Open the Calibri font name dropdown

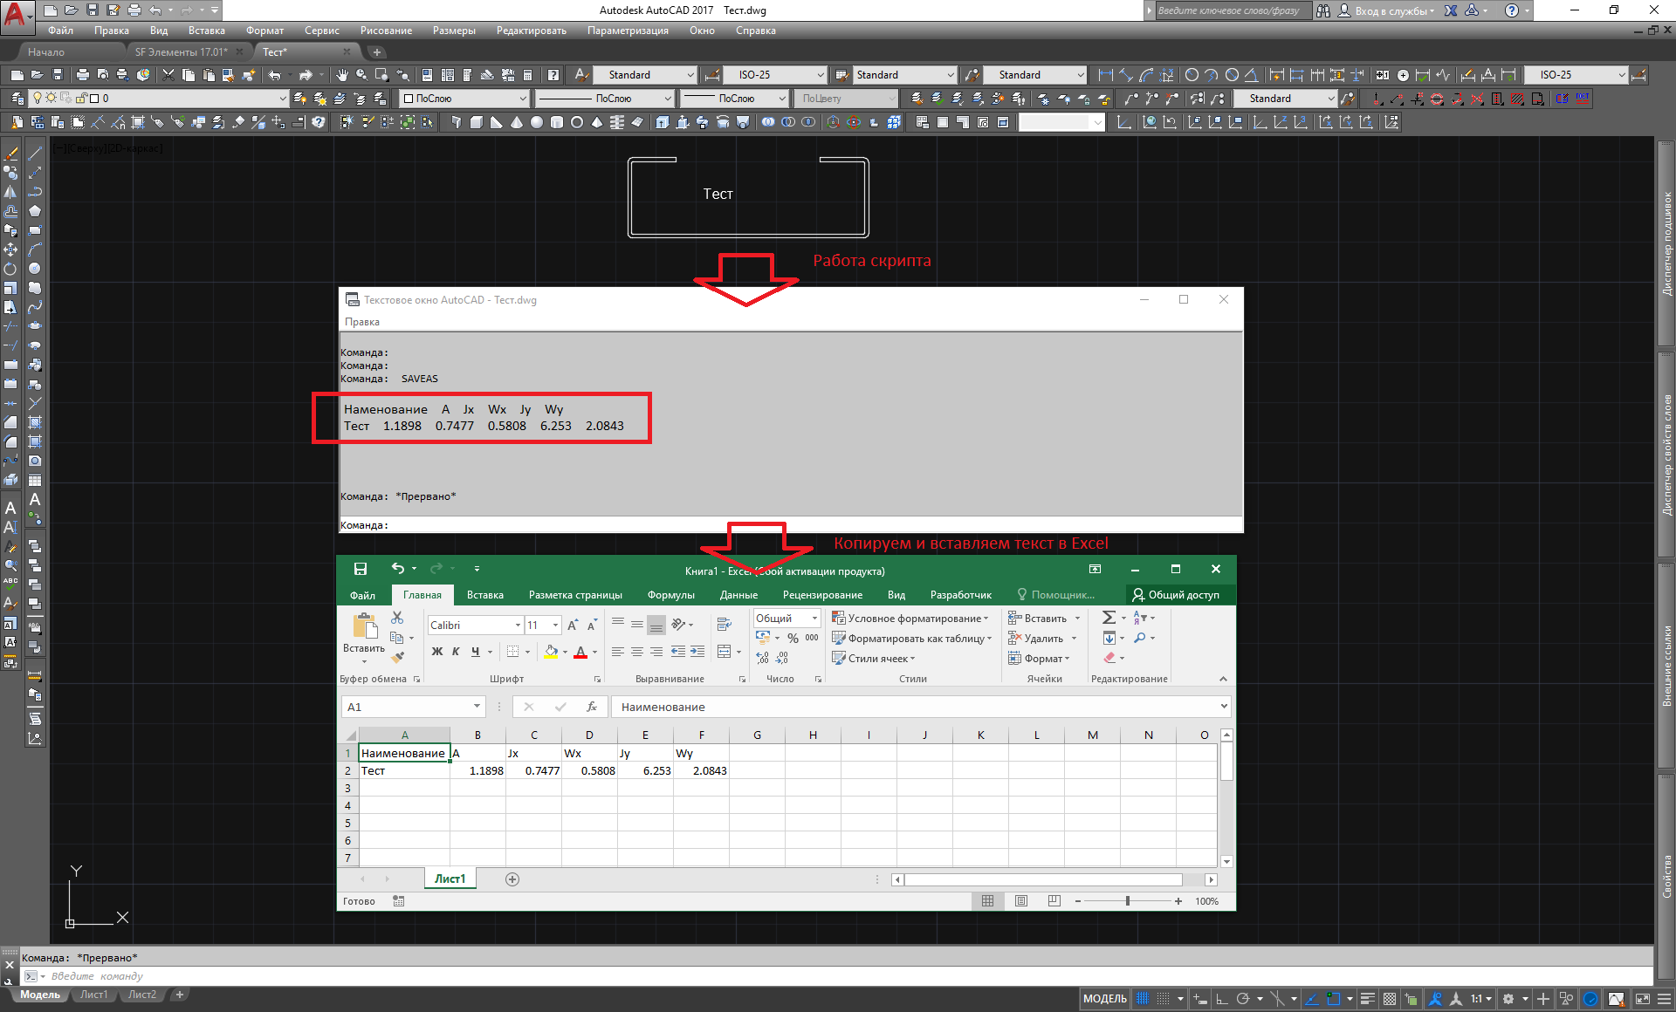pyautogui.click(x=518, y=626)
